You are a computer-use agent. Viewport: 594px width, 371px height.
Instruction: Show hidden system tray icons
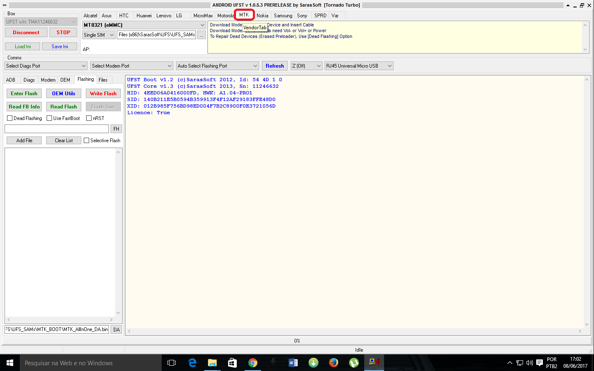coord(510,363)
